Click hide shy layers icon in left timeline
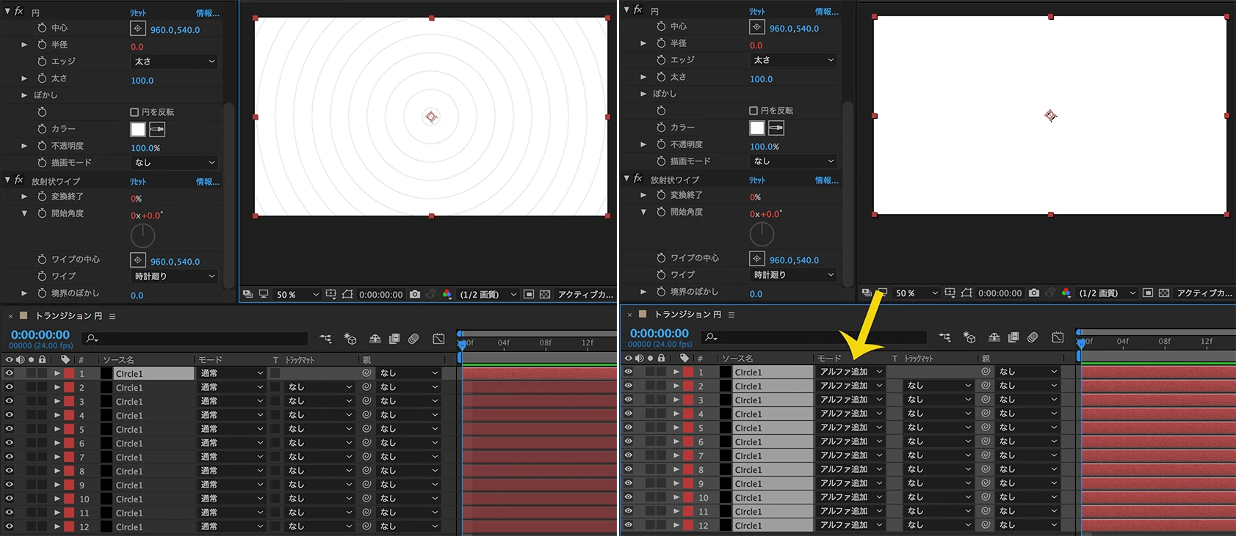This screenshot has height=536, width=1236. pyautogui.click(x=375, y=339)
